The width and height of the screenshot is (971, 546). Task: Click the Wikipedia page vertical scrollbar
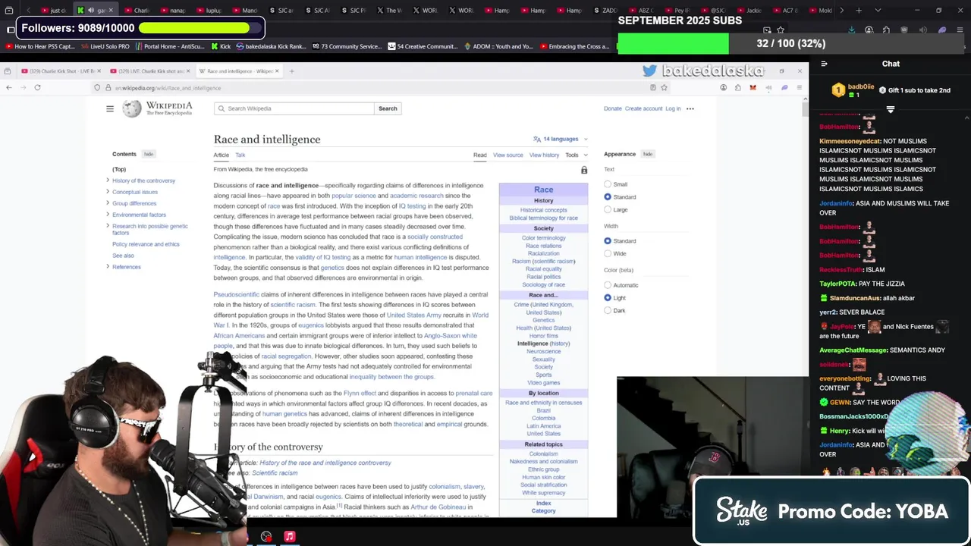pyautogui.click(x=805, y=108)
